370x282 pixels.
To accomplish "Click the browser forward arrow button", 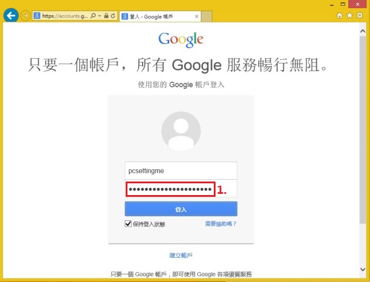I will [x=25, y=16].
